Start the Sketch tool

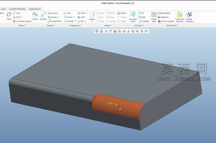click(x=35, y=16)
